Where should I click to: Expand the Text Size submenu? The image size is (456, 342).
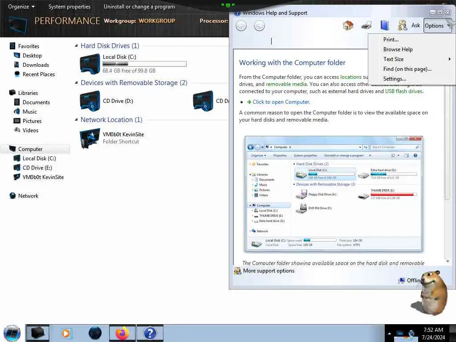[412, 59]
